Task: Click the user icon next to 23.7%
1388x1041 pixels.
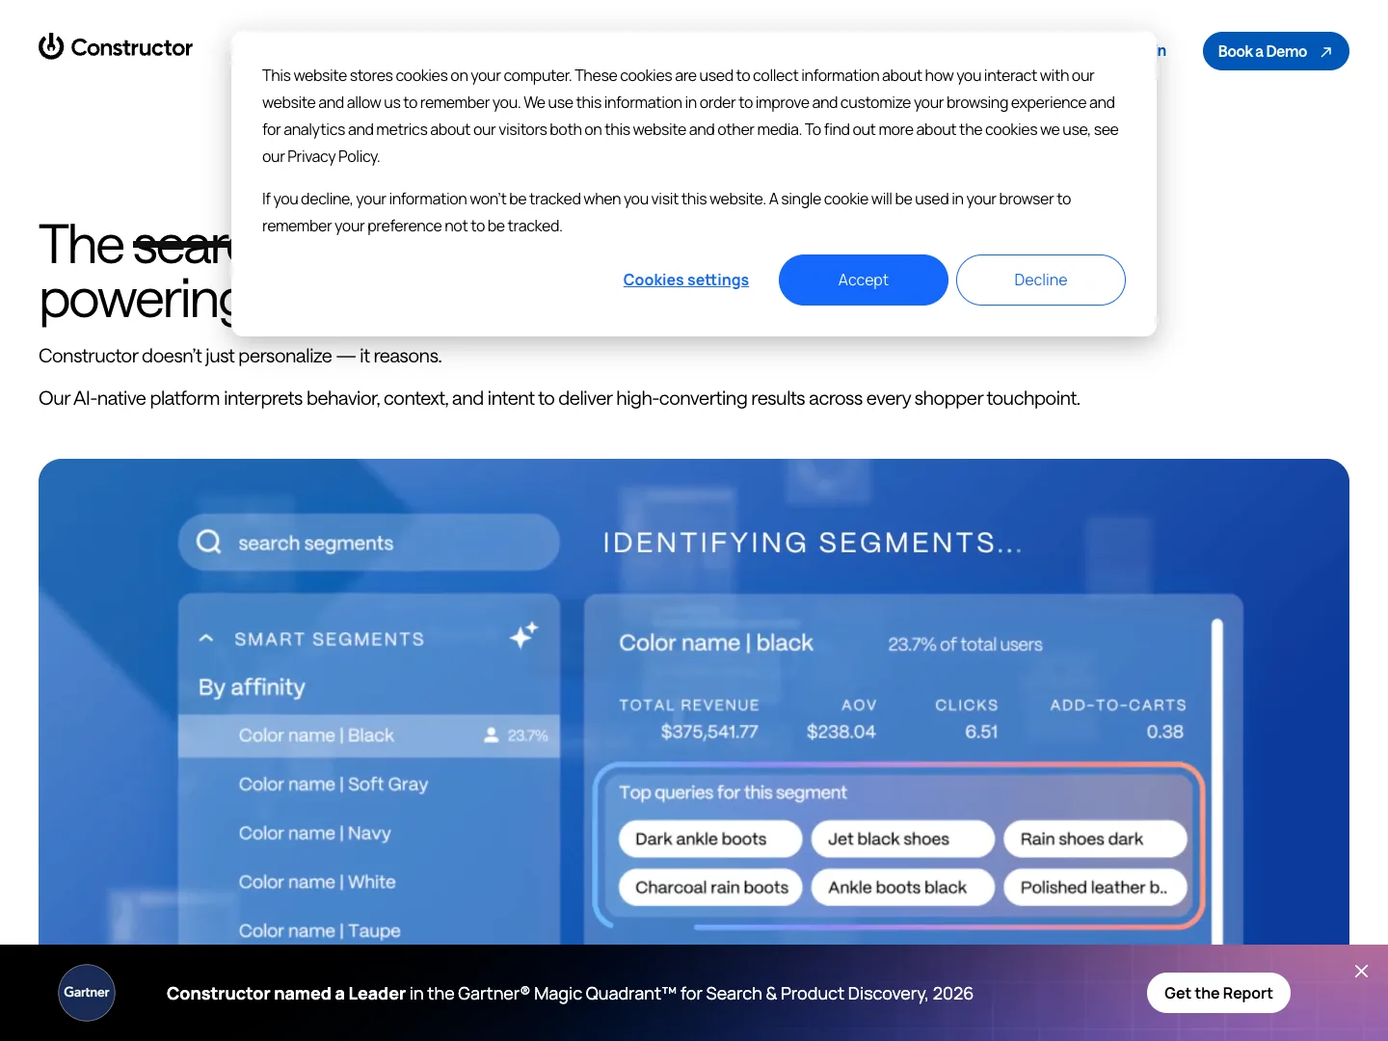Action: pos(491,735)
